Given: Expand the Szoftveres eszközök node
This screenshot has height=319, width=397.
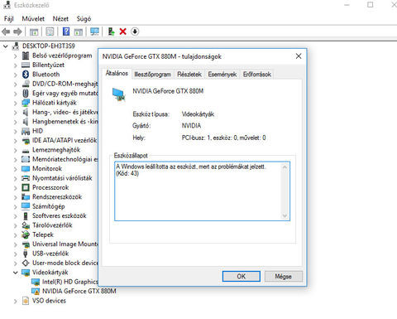Looking at the screenshot, I should tap(16, 216).
